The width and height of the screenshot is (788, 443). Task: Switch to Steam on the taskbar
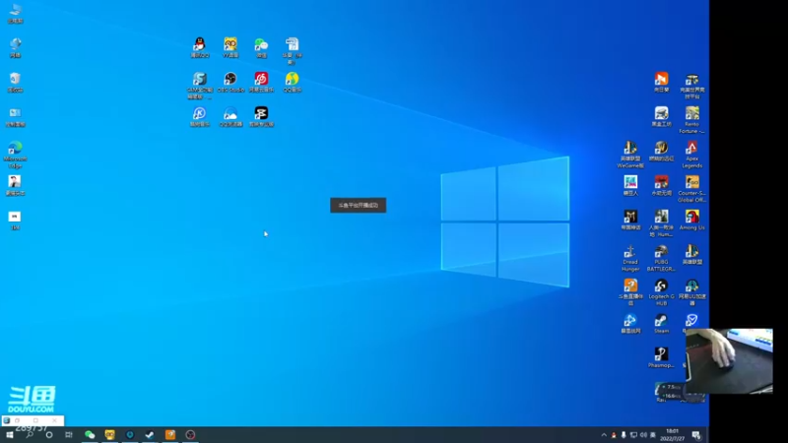pos(150,435)
